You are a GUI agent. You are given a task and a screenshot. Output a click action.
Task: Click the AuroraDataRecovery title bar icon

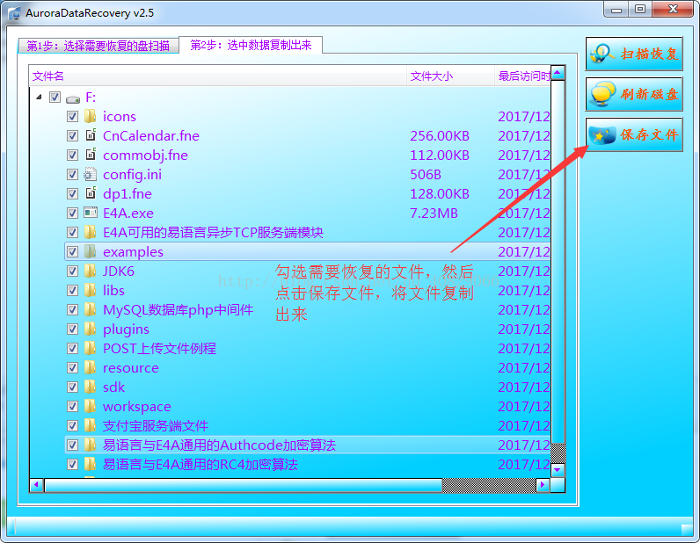(14, 13)
